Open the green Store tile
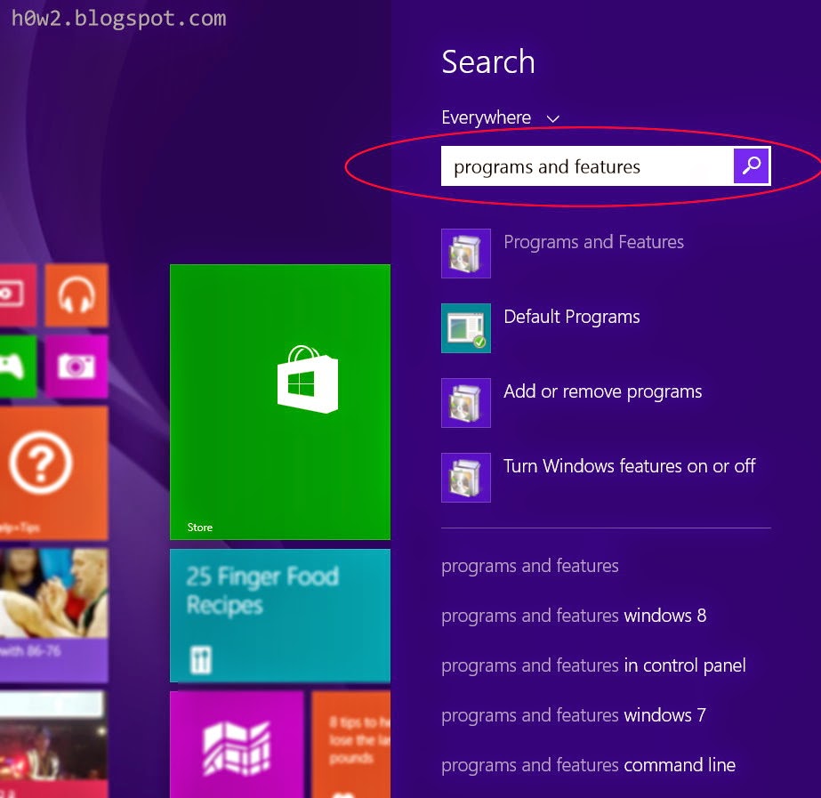This screenshot has width=821, height=798. pyautogui.click(x=280, y=402)
